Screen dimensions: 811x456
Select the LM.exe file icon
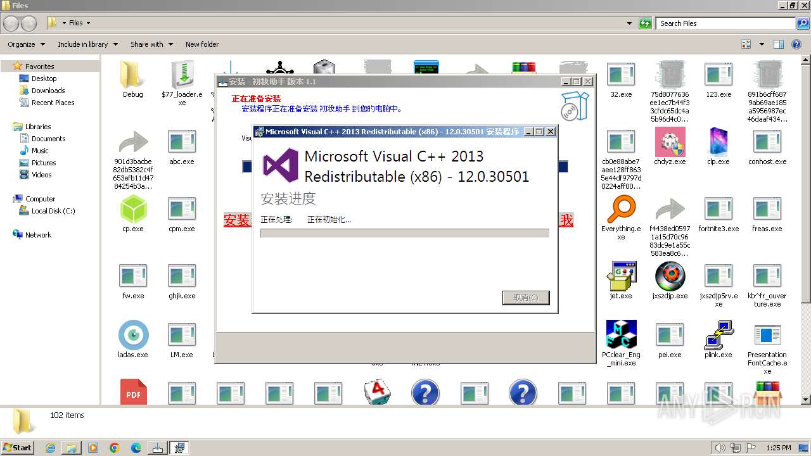tap(182, 335)
